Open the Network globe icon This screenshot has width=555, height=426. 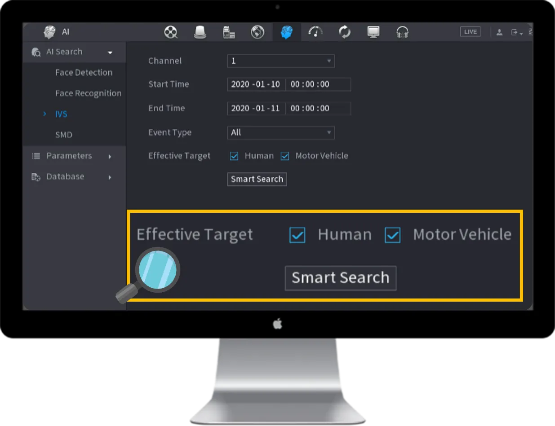pos(258,32)
